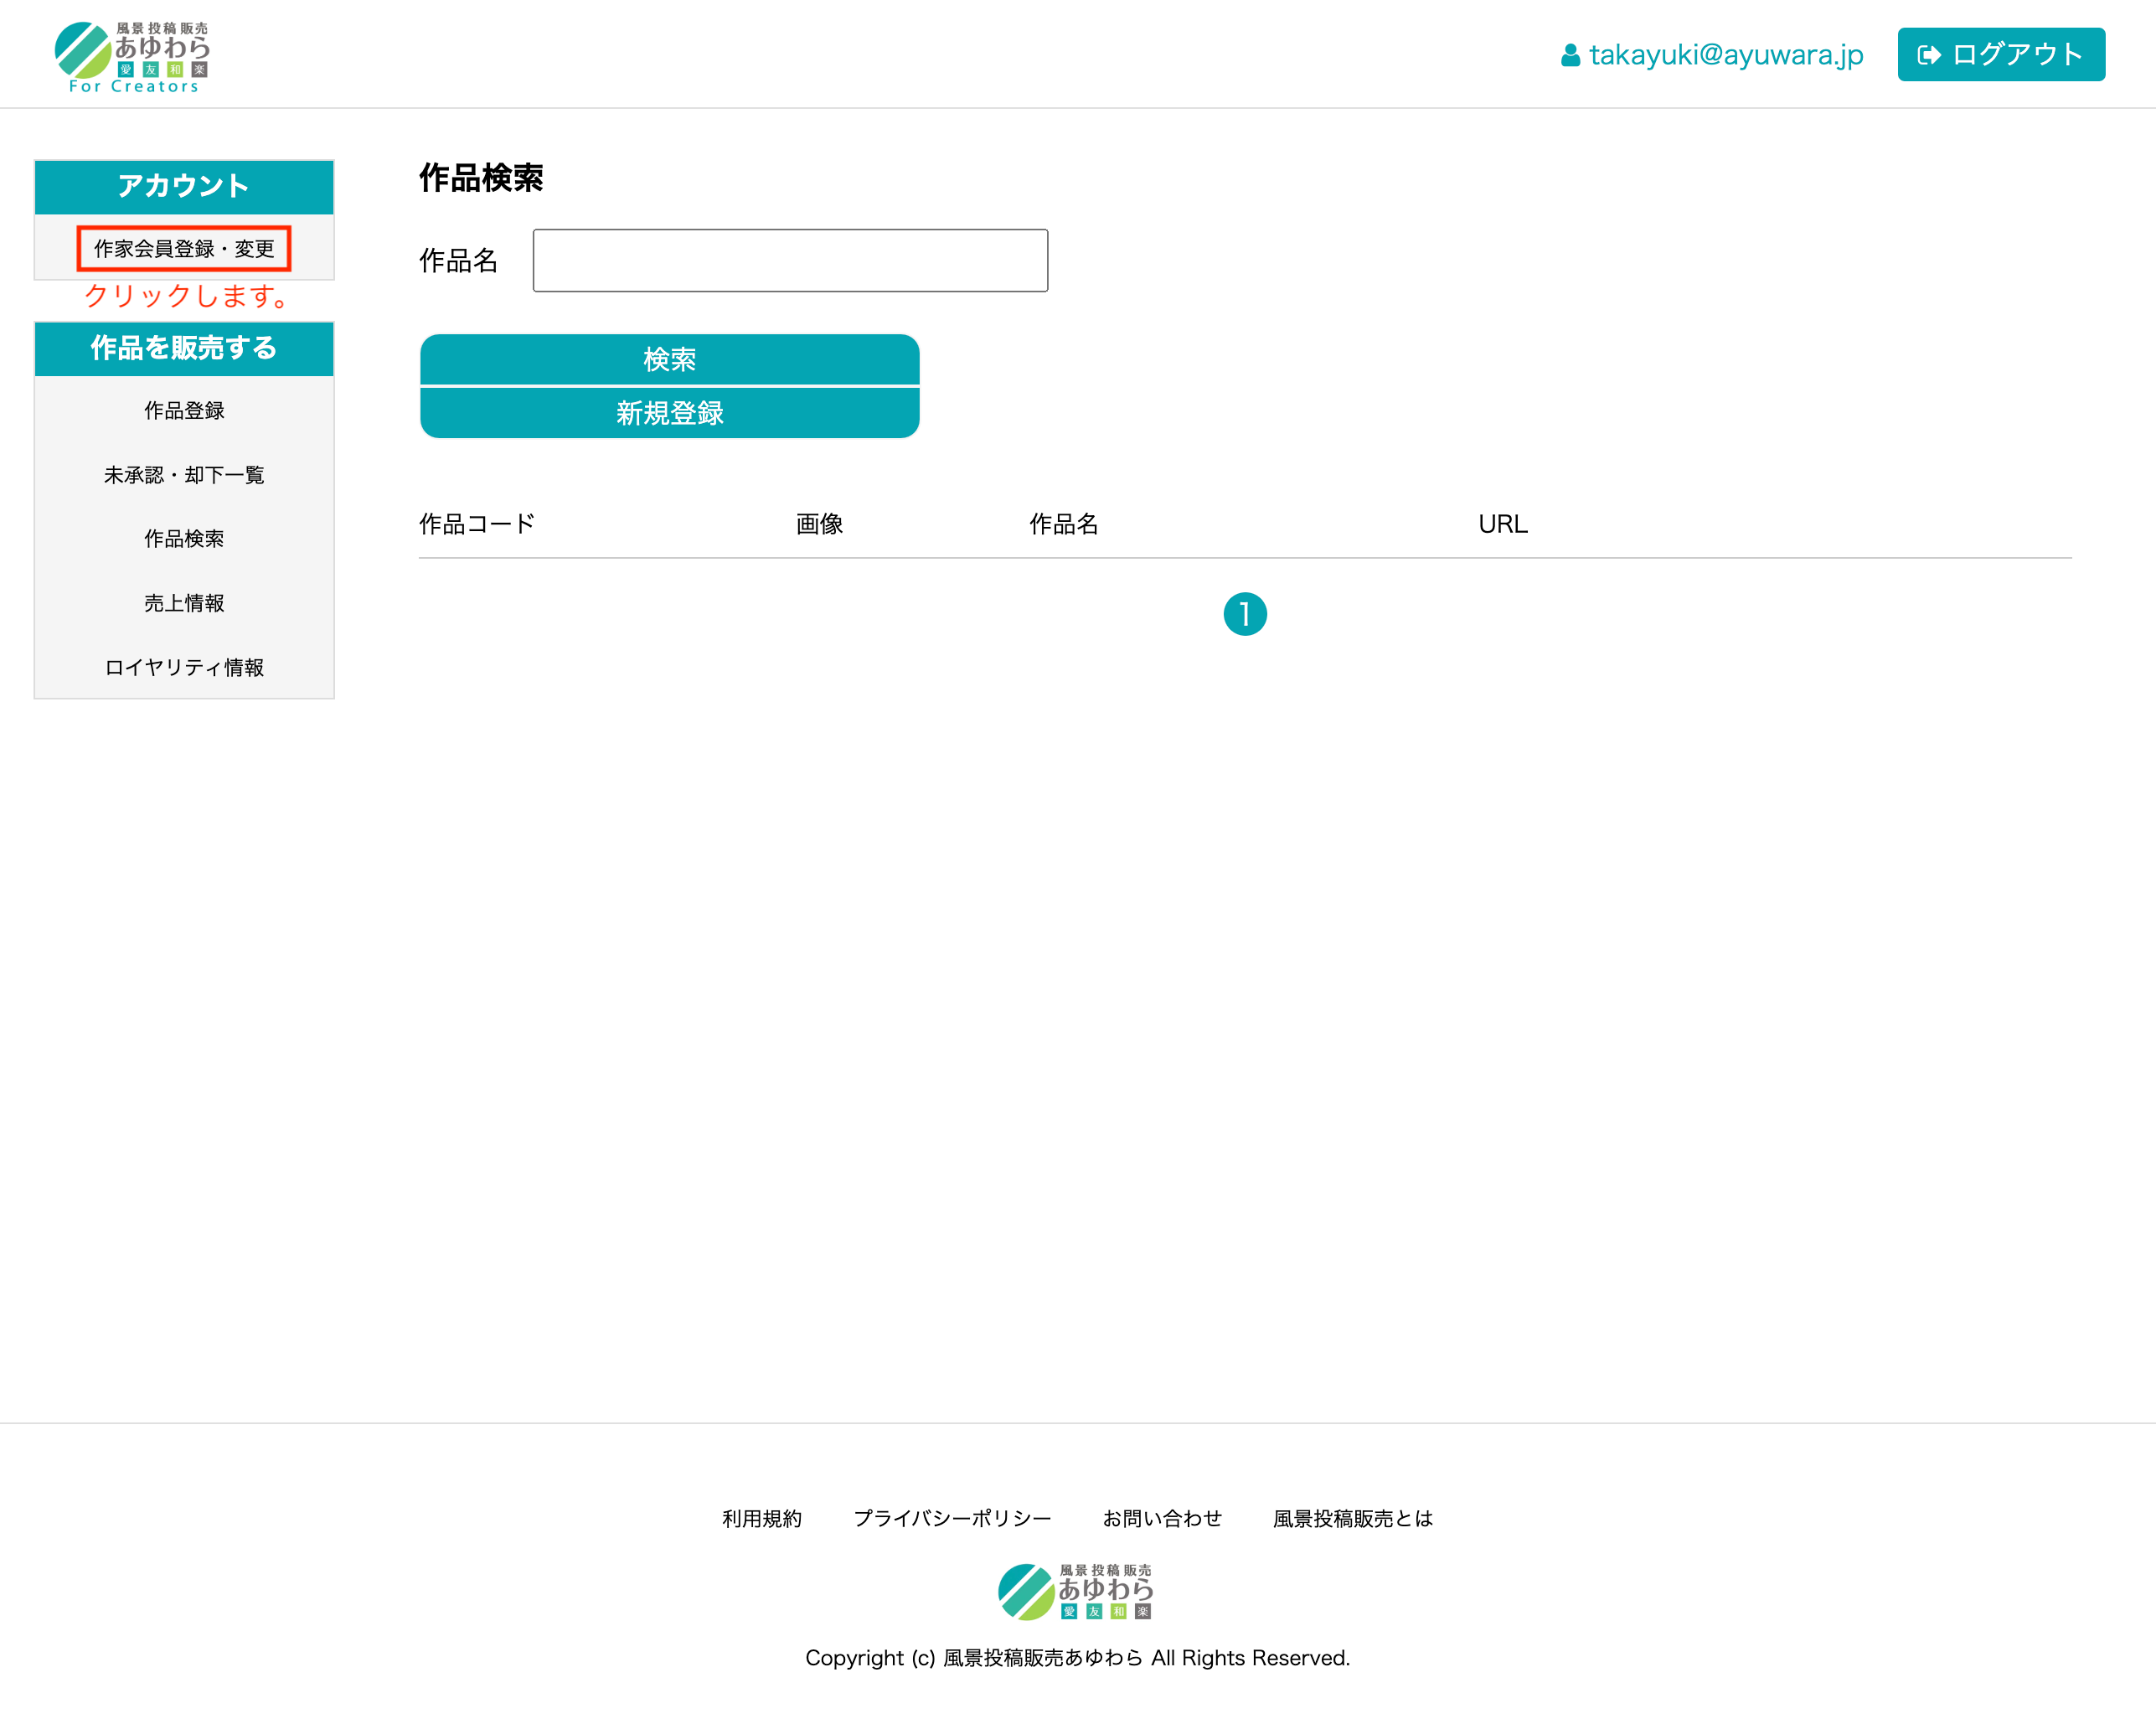
Task: Click the 作品を販売する sidebar section header
Action: click(184, 348)
